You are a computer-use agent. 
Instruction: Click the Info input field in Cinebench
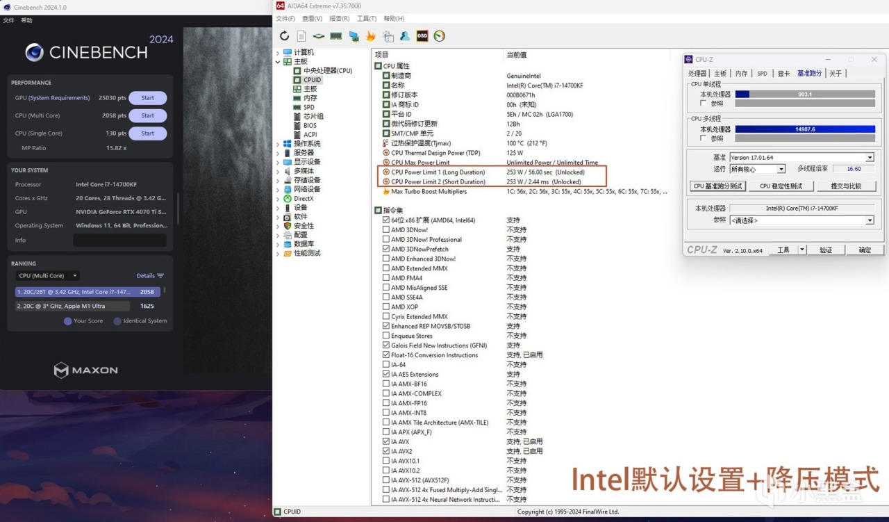click(x=119, y=240)
